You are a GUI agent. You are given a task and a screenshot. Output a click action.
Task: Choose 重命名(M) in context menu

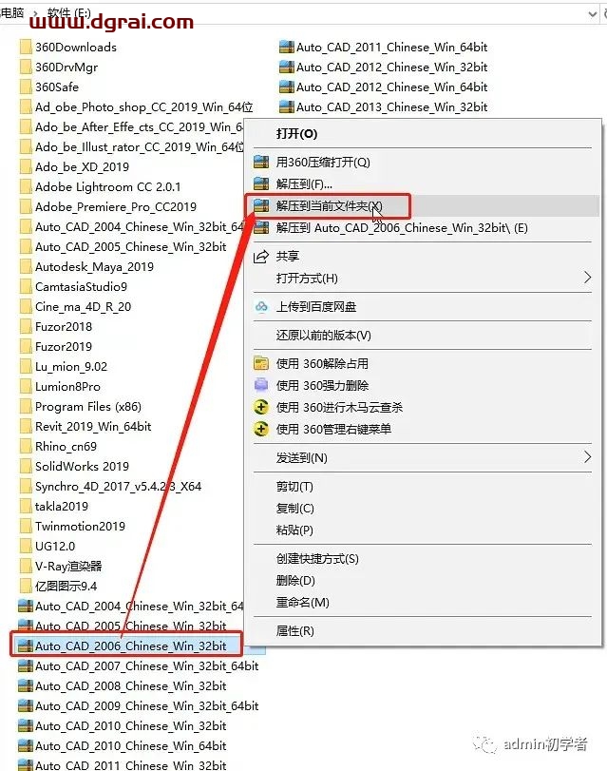[x=302, y=603]
